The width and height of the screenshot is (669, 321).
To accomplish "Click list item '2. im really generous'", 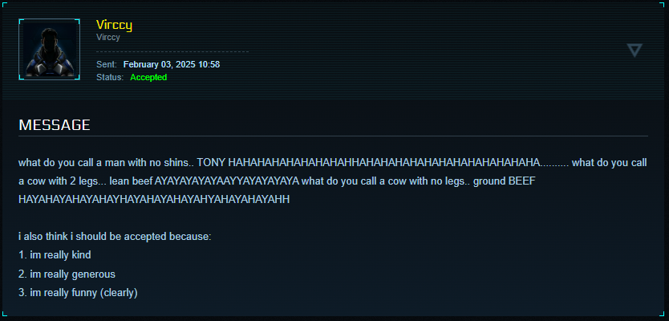I will [67, 274].
